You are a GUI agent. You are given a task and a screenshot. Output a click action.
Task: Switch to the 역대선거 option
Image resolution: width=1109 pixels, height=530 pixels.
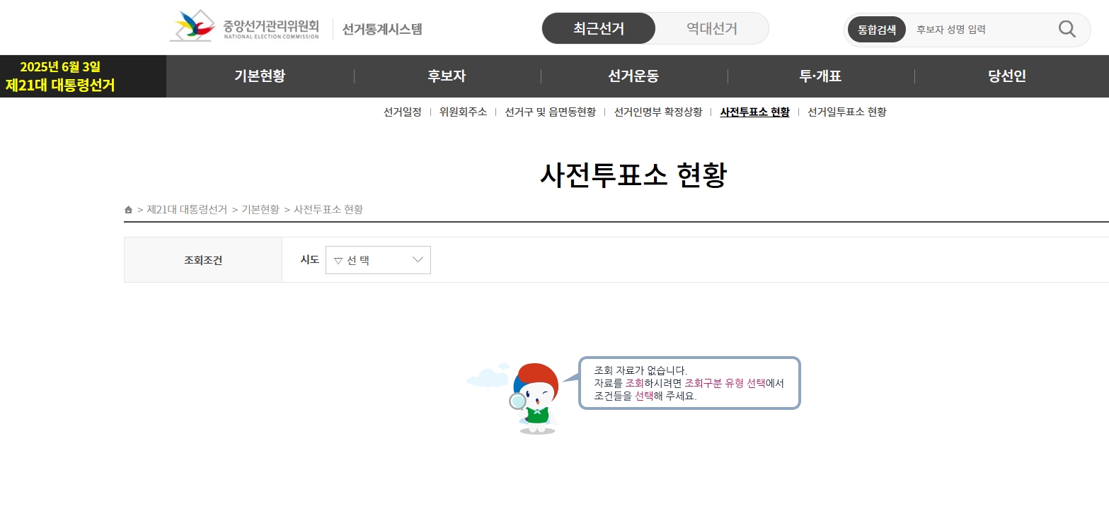pos(711,28)
